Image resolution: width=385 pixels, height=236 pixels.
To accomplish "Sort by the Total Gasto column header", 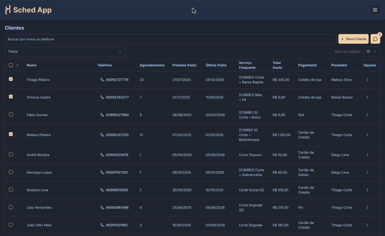I will (278, 65).
